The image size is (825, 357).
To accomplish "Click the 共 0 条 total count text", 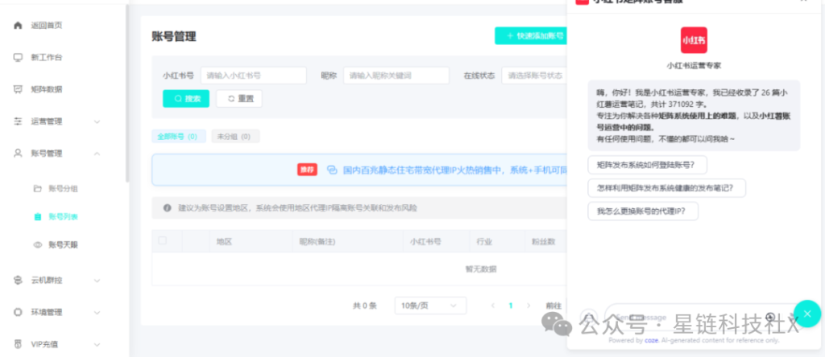I will click(x=365, y=306).
